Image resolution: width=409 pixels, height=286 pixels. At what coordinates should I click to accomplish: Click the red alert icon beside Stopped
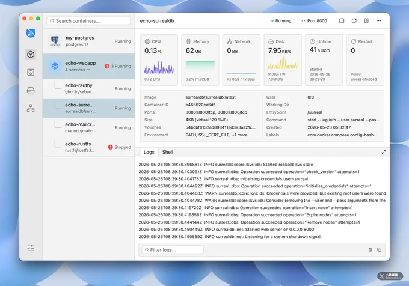[110, 147]
